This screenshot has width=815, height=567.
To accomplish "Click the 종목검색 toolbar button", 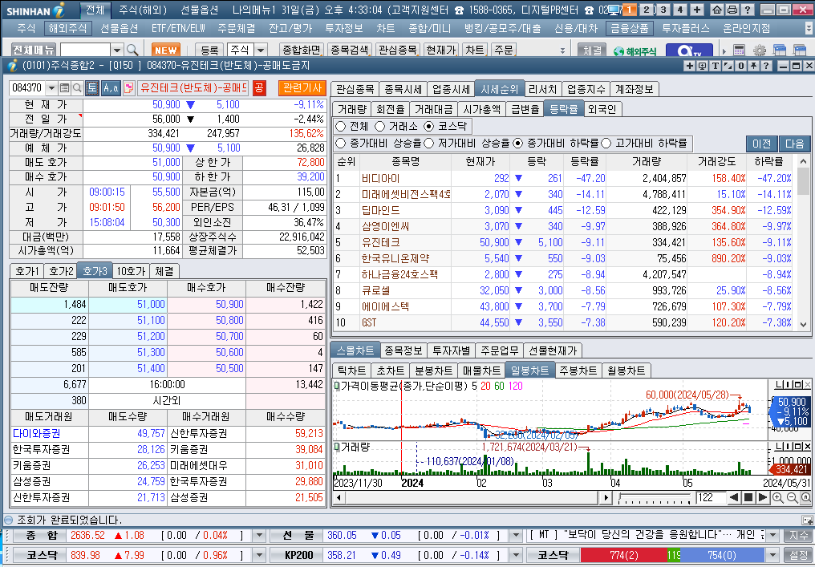I will coord(349,50).
